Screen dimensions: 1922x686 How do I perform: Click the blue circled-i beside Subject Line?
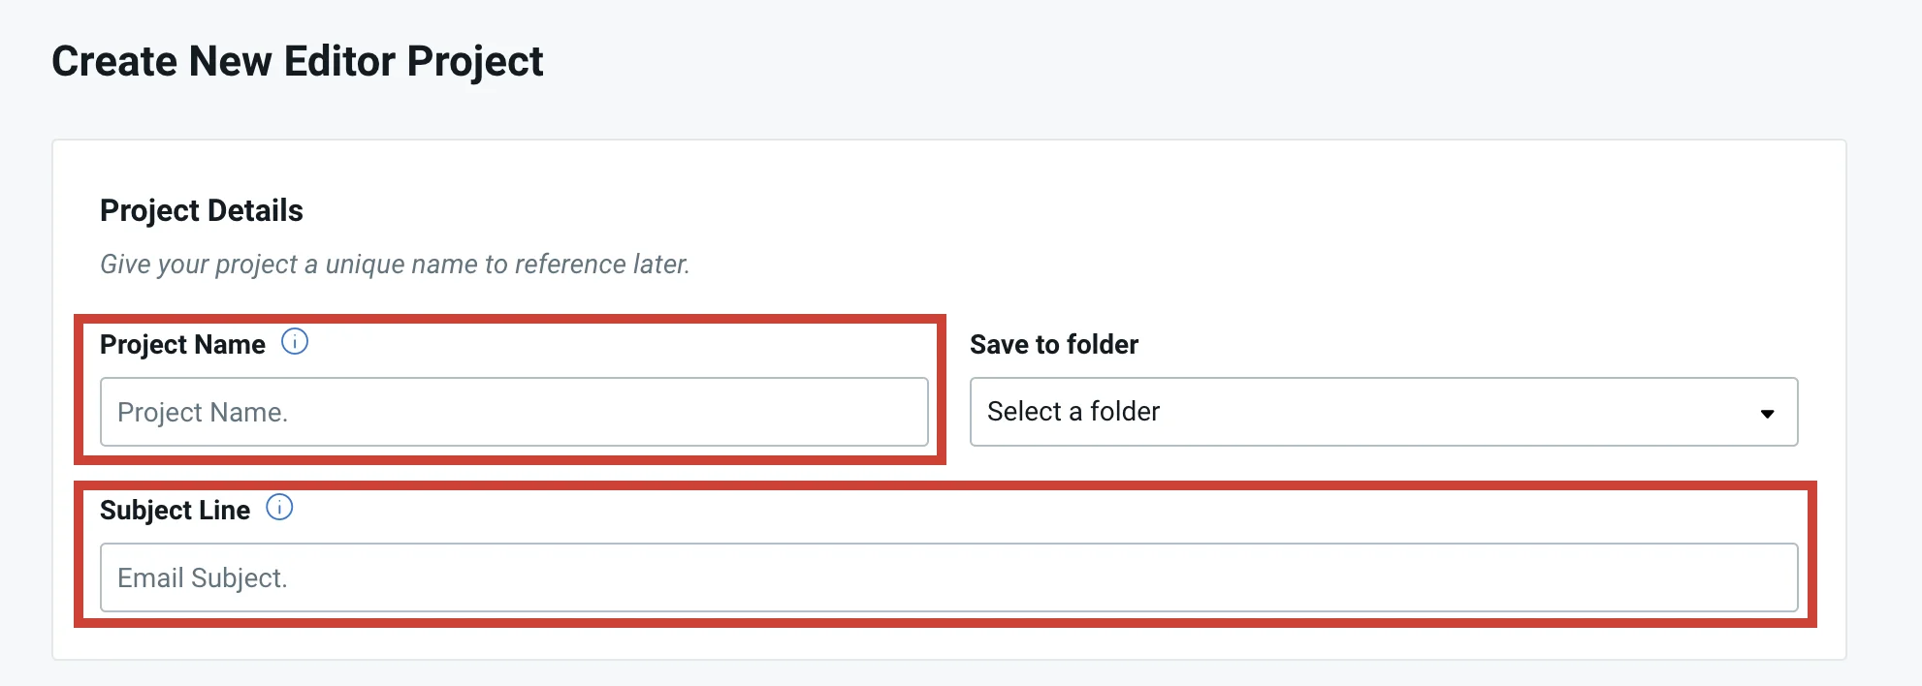[x=279, y=508]
